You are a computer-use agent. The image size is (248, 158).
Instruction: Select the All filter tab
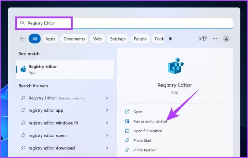[x=35, y=39]
